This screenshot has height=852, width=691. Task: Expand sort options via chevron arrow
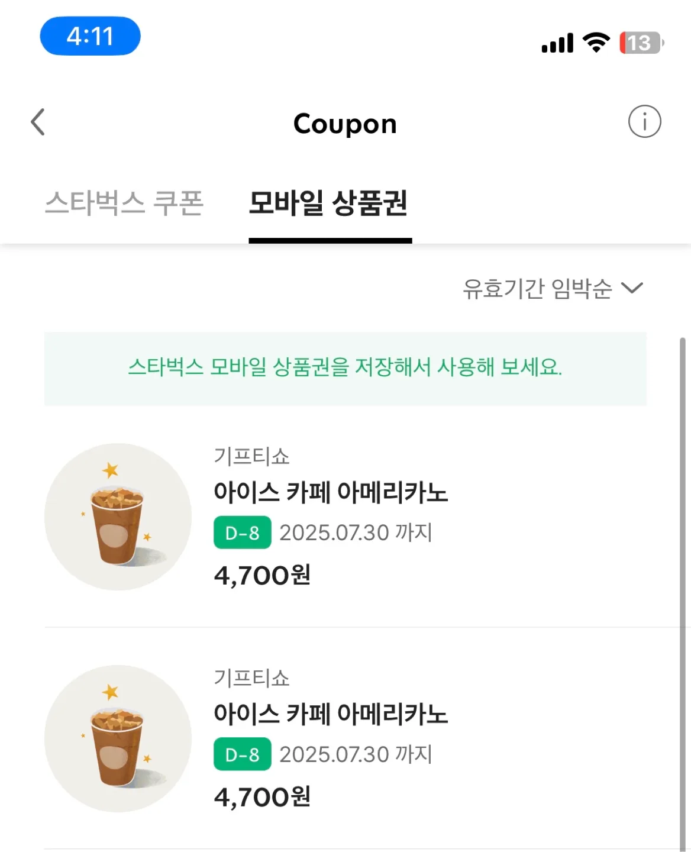(x=632, y=288)
